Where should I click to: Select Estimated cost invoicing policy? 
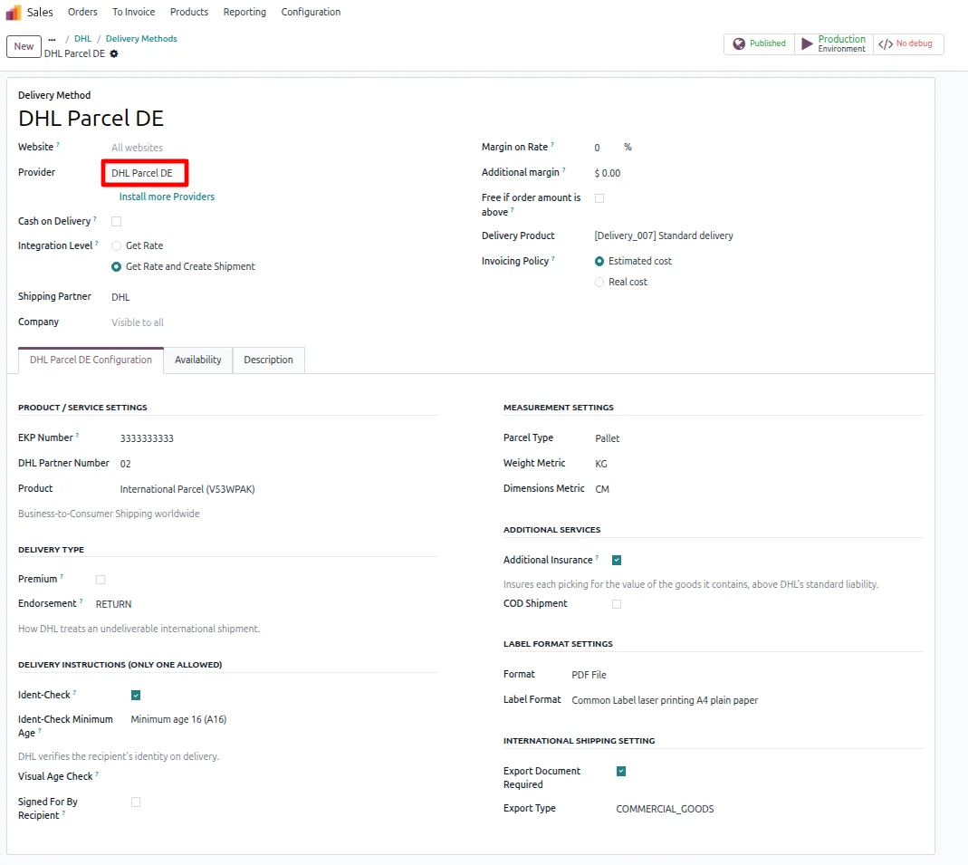tap(599, 261)
